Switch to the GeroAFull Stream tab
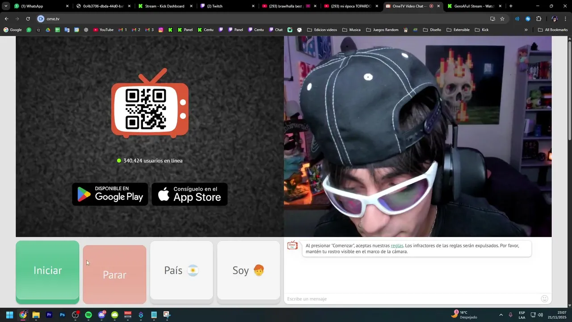This screenshot has height=322, width=572. [x=475, y=6]
